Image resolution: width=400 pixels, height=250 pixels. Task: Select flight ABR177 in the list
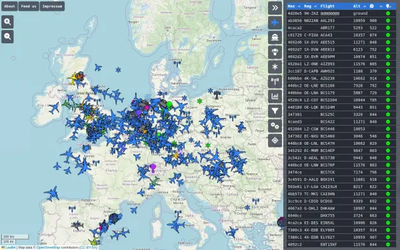tap(341, 28)
